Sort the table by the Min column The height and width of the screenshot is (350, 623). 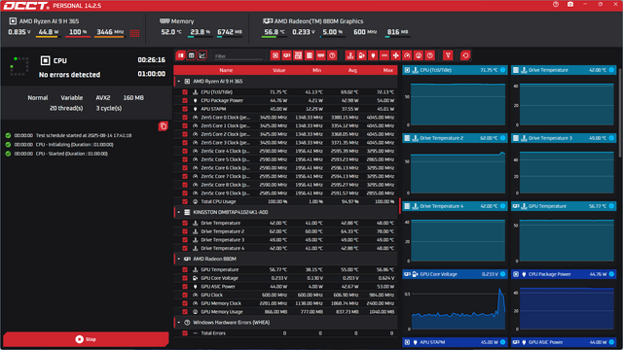(x=316, y=70)
